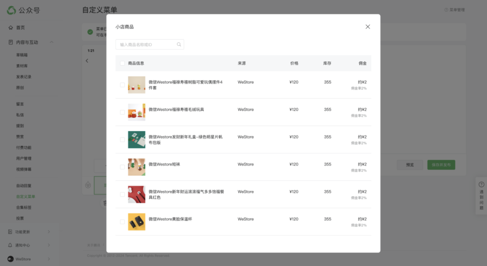Image resolution: width=487 pixels, height=266 pixels.
Task: Select 自定义菜单 in the sidebar
Action: 25,197
